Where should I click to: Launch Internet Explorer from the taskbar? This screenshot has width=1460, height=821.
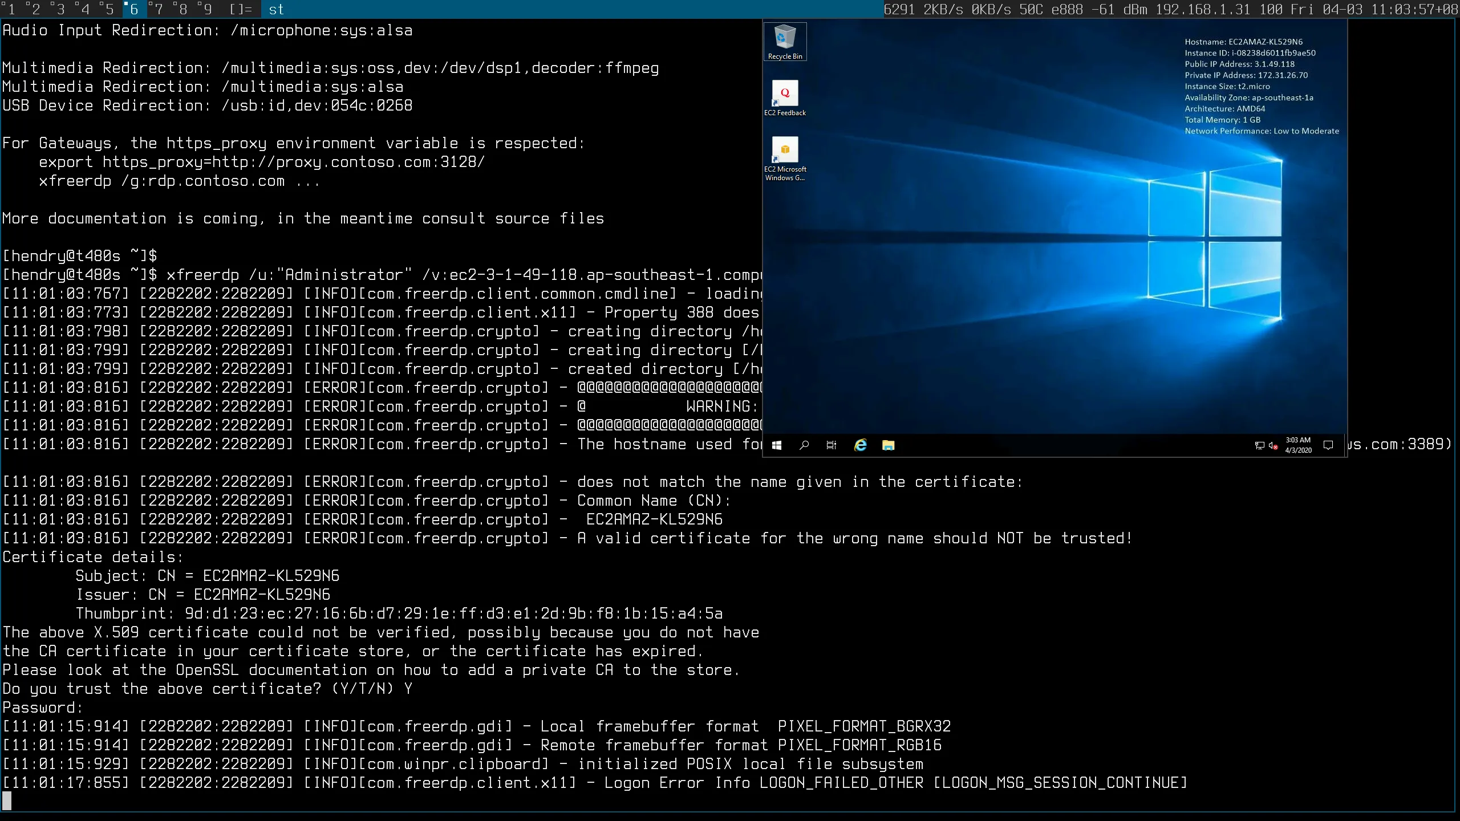860,445
